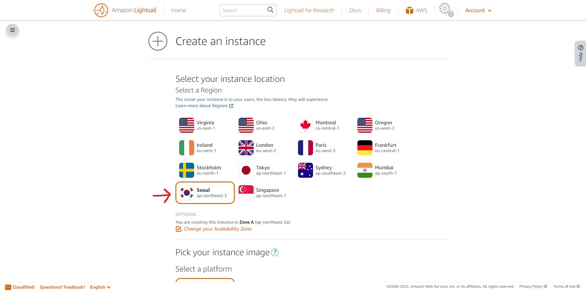Choose the ap-northeast-1 region text
The width and height of the screenshot is (586, 293).
pos(271,173)
